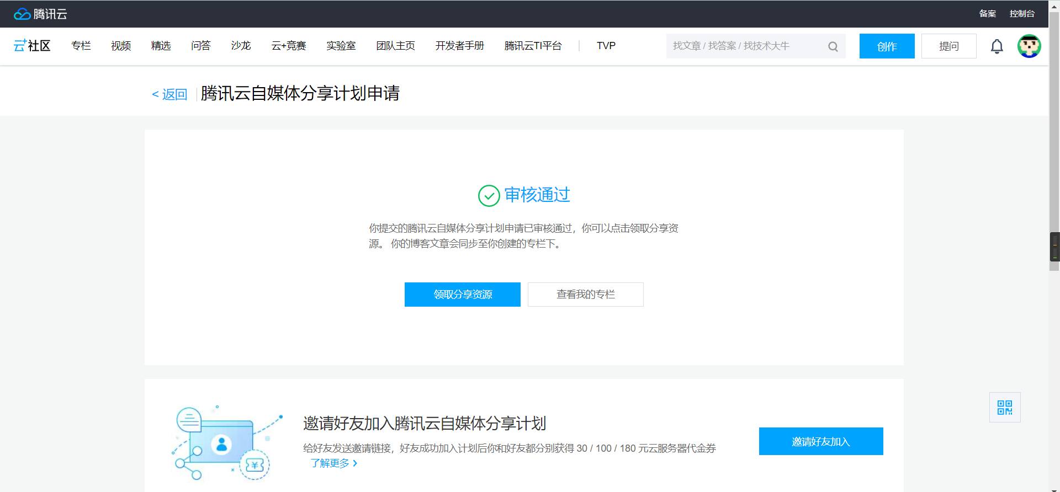
Task: Click the 查看我的专栏 button
Action: point(585,295)
